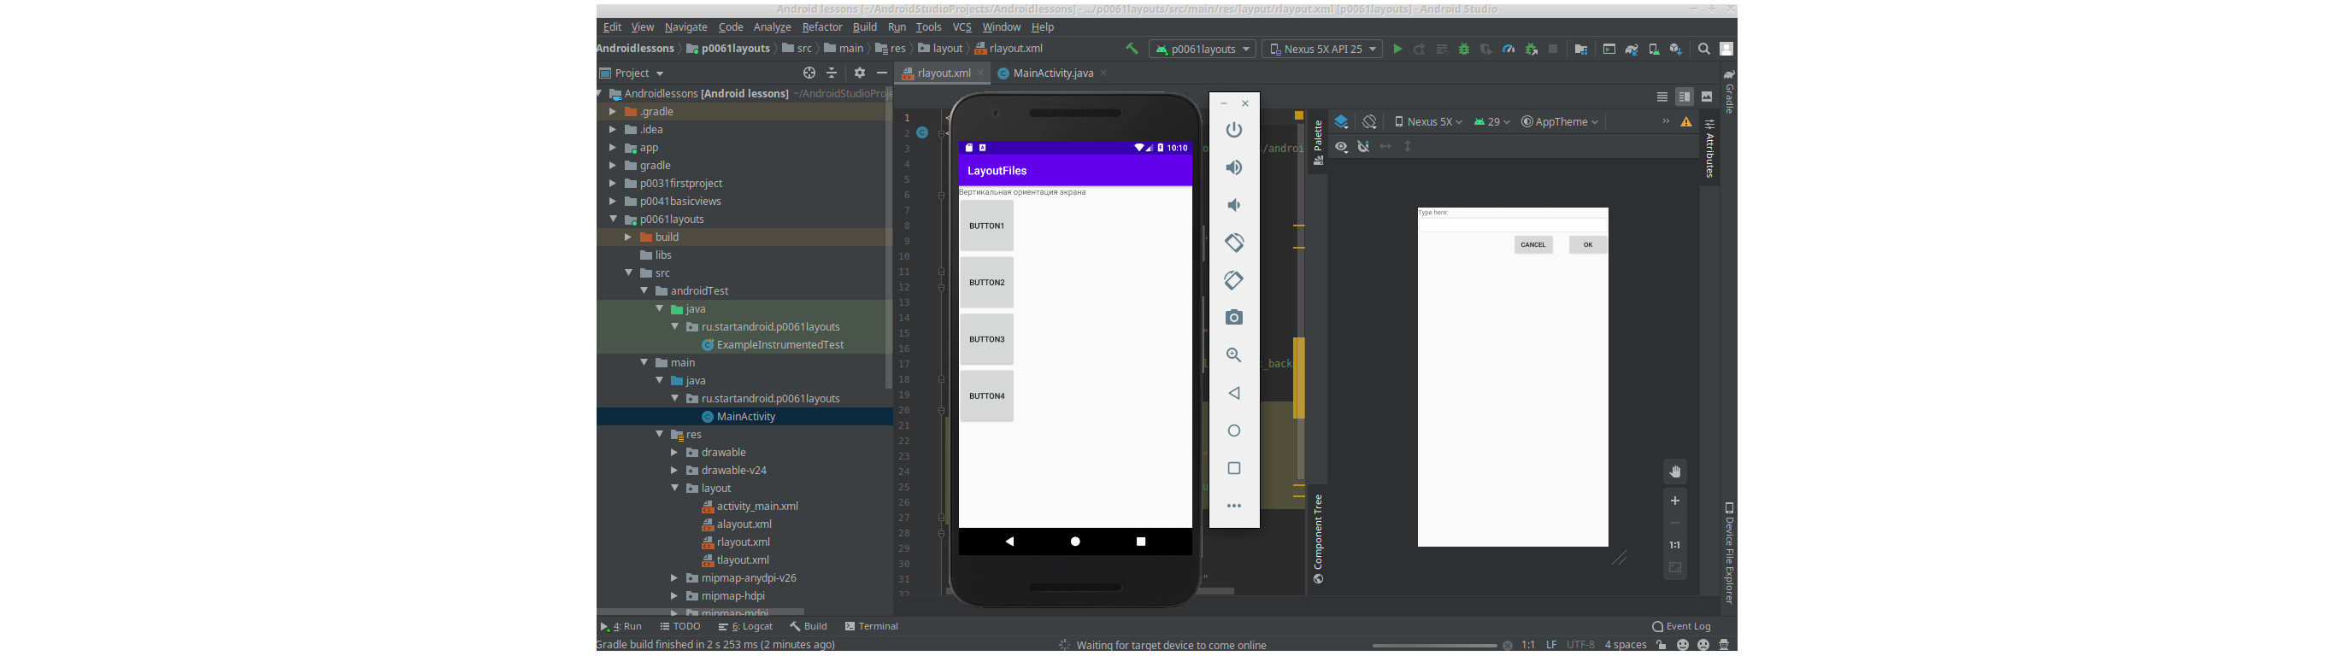The image size is (2335, 656).
Task: Open the Refactor menu
Action: (x=822, y=27)
